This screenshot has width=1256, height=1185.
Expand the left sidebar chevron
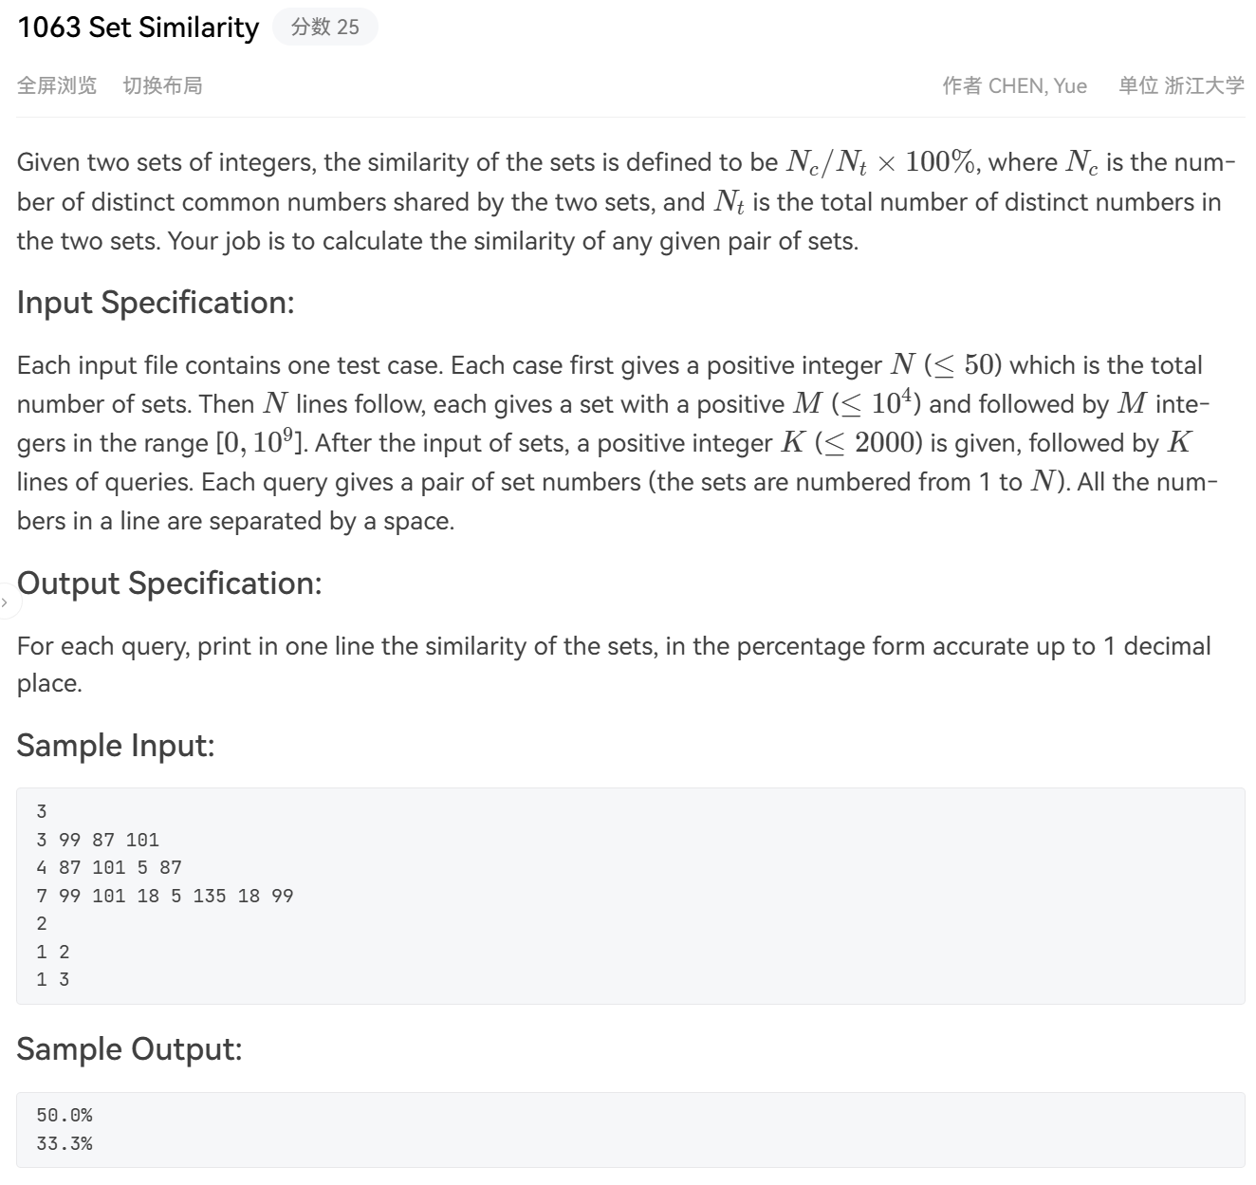pos(5,602)
